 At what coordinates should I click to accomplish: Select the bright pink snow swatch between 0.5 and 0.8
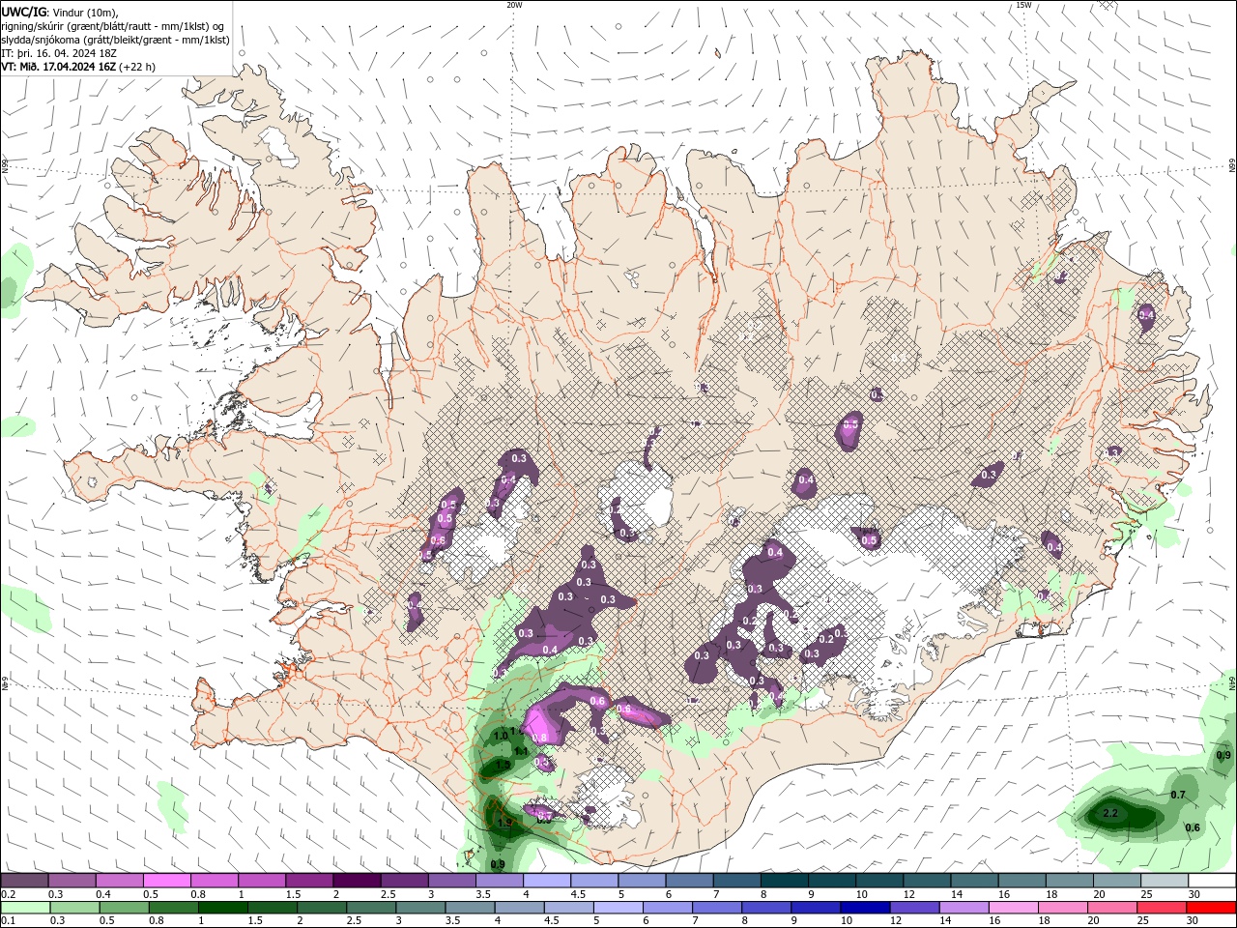pyautogui.click(x=167, y=881)
